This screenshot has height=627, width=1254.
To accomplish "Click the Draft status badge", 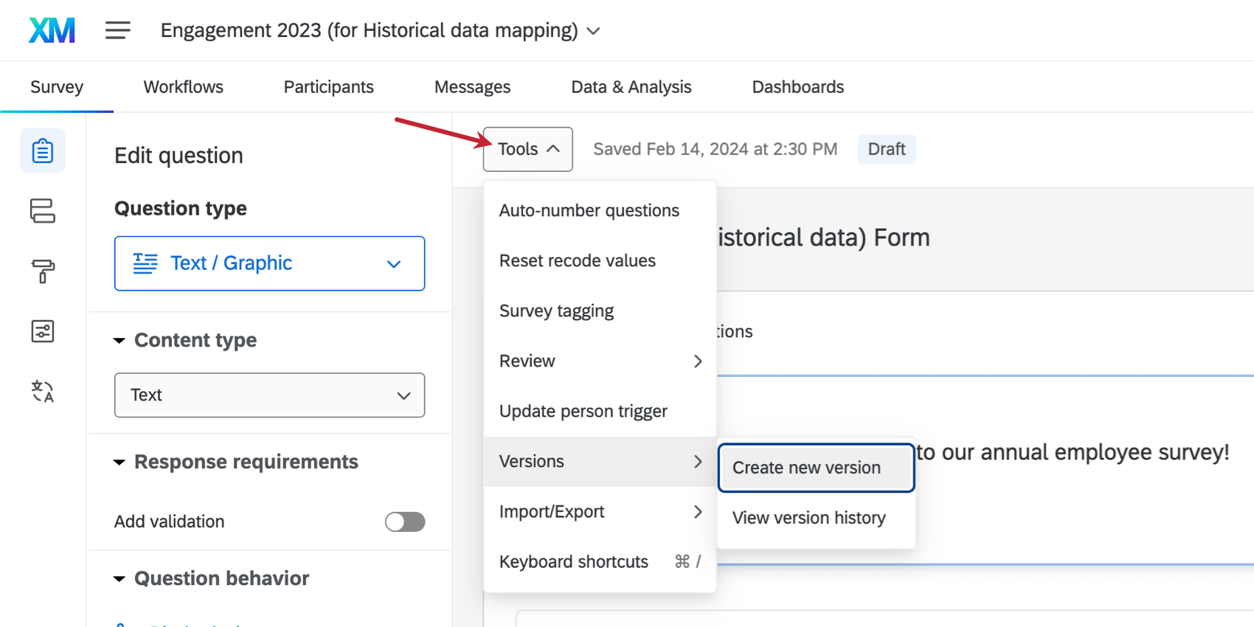I will 886,149.
